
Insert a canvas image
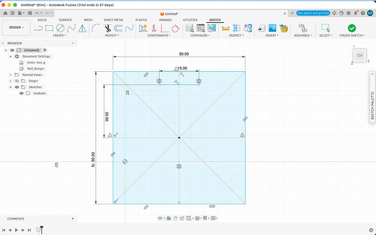[272, 28]
